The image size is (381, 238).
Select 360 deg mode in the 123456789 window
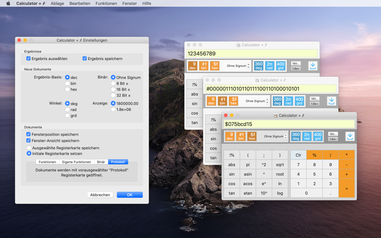[x=259, y=66]
